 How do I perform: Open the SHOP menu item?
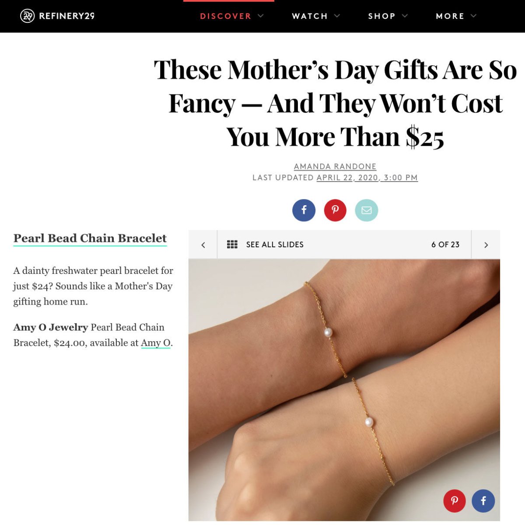click(x=382, y=16)
